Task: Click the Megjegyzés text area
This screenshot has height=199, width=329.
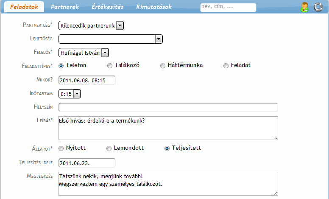Action: [168, 184]
